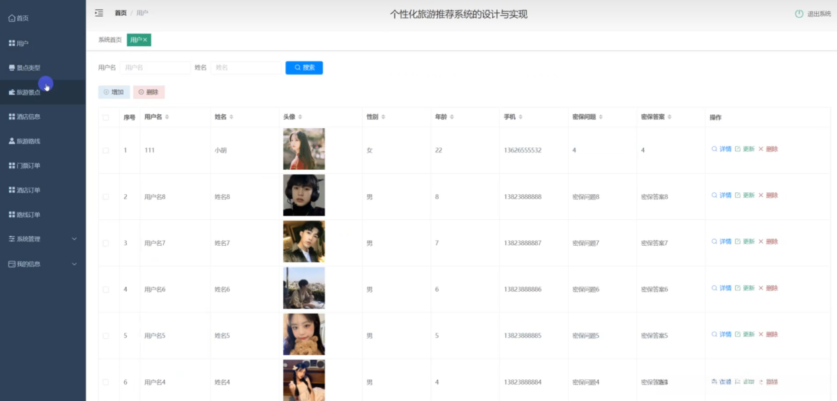The image size is (837, 401).
Task: Click the 首页 breadcrumb link
Action: [120, 13]
